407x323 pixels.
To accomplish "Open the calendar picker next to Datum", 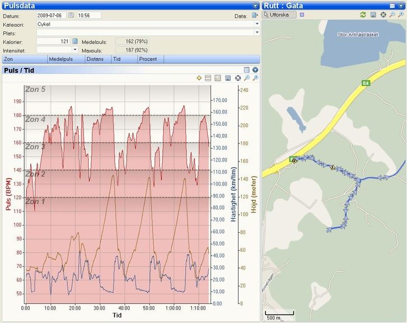I will point(71,15).
